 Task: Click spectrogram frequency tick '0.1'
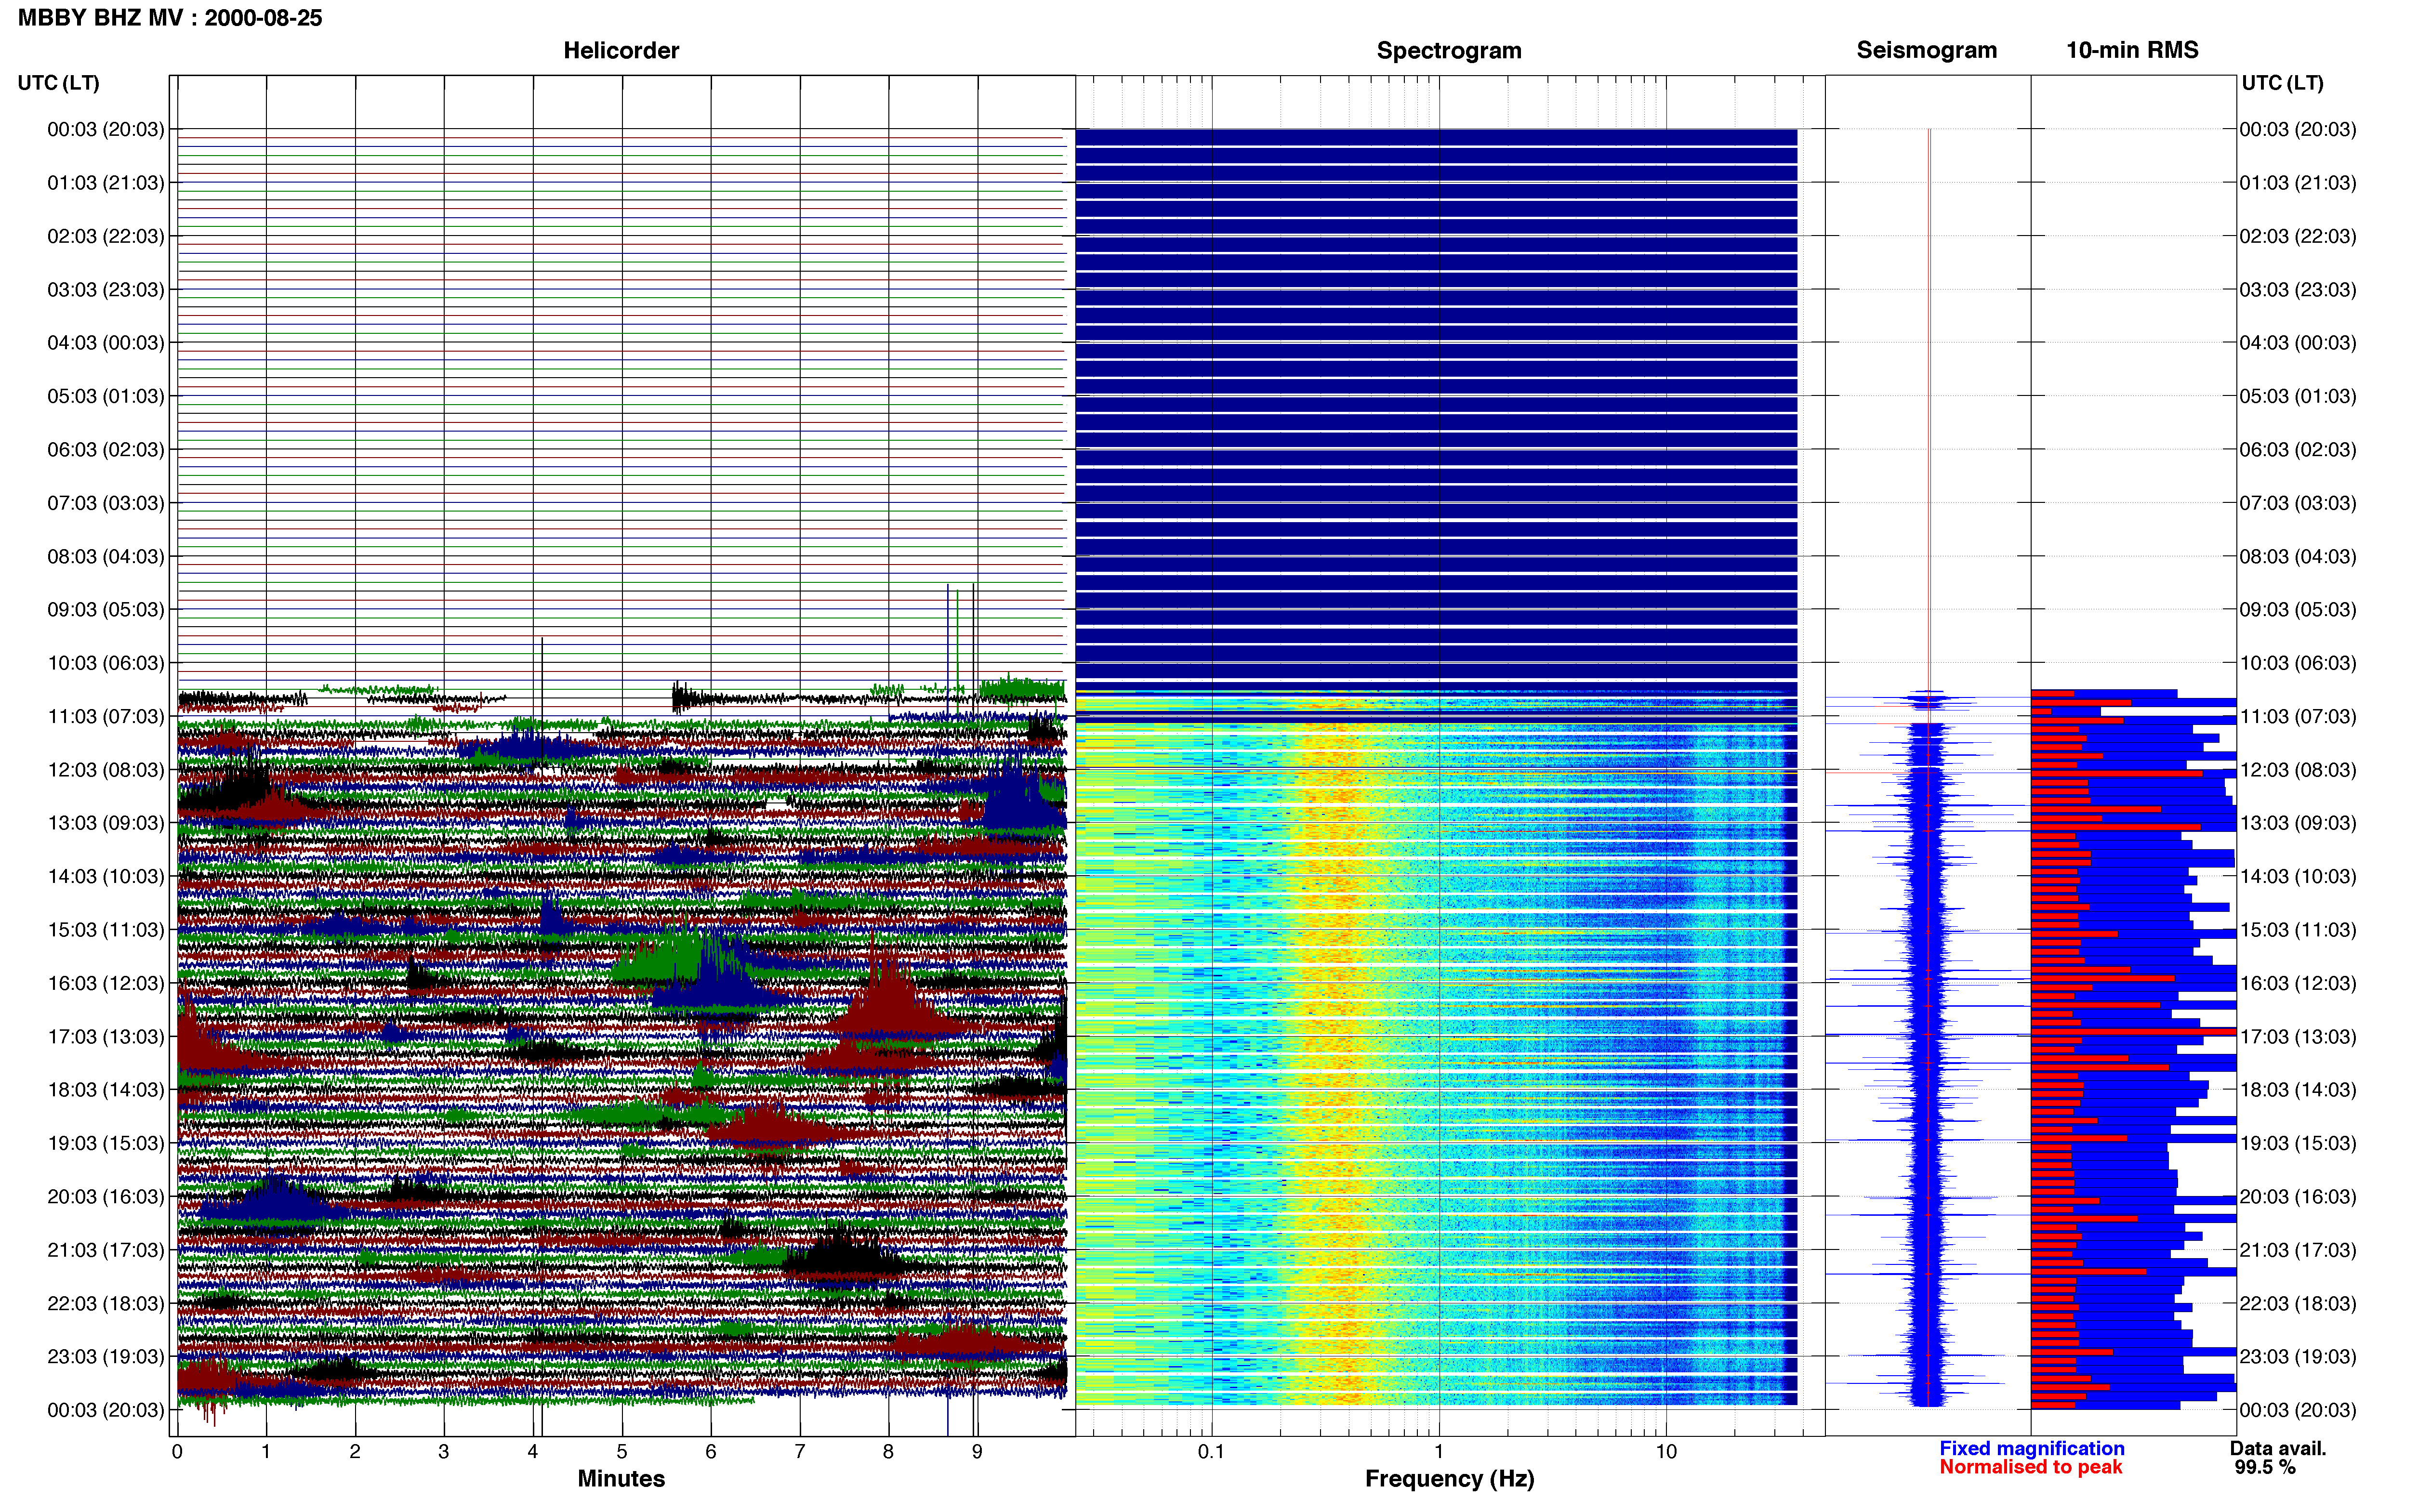[x=1211, y=1452]
